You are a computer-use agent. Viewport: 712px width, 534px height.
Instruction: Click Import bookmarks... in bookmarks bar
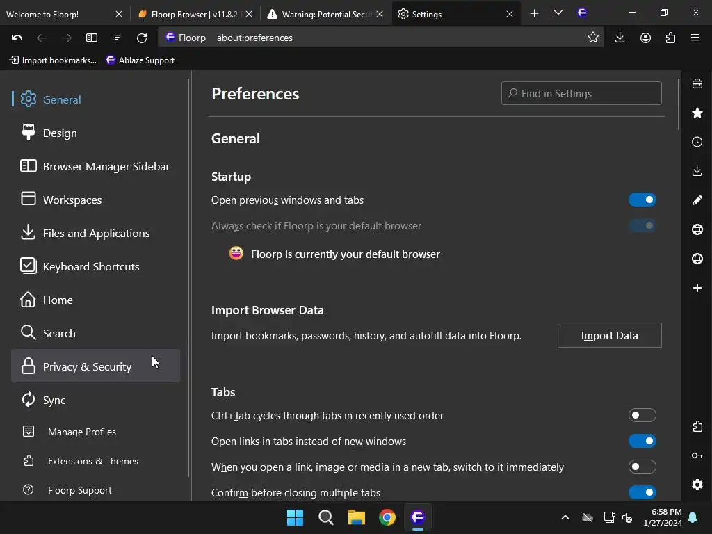tap(53, 60)
